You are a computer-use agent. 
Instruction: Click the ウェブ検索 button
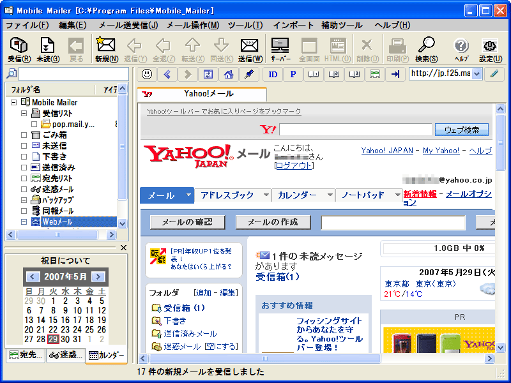462,130
